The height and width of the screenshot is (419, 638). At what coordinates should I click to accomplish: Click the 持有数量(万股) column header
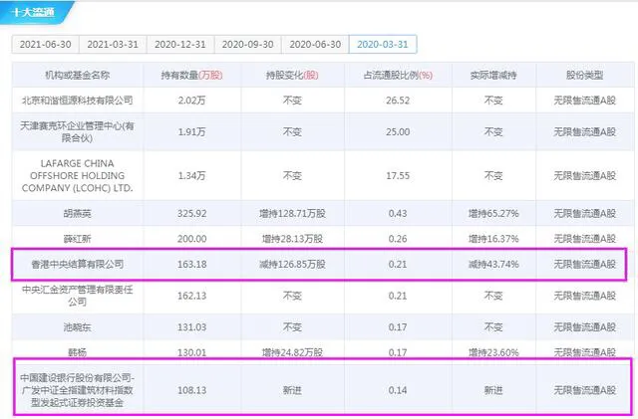[x=191, y=75]
